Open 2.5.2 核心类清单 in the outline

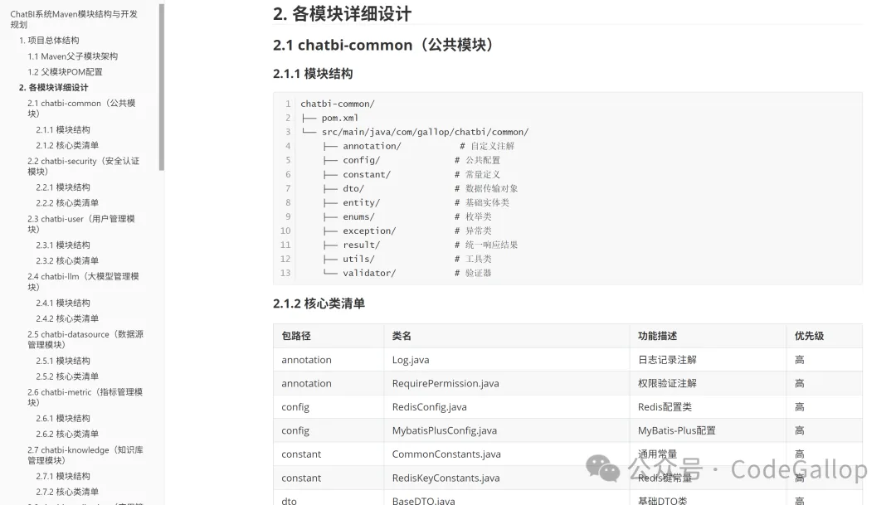click(x=67, y=376)
